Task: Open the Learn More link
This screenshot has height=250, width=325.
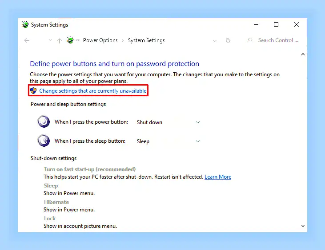Action: 218,177
